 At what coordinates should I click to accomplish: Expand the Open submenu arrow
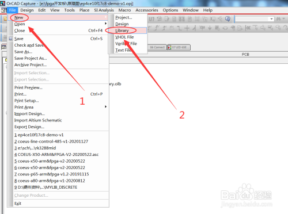coord(106,24)
